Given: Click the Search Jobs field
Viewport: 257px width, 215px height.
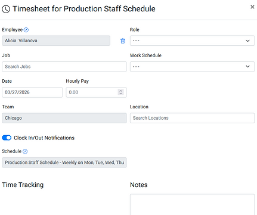Looking at the screenshot, I should click(64, 67).
